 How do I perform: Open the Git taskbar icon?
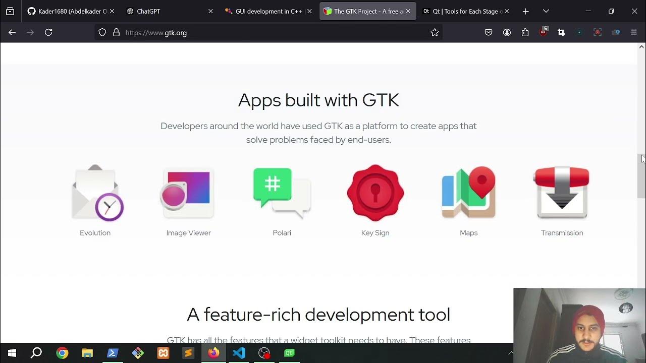(x=138, y=353)
